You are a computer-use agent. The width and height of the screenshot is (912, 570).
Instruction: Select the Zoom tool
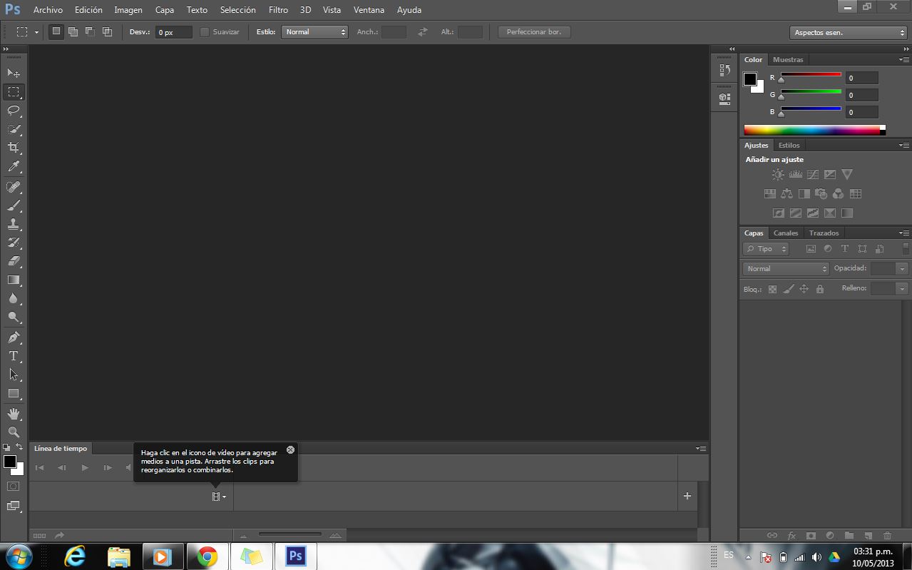coord(14,432)
